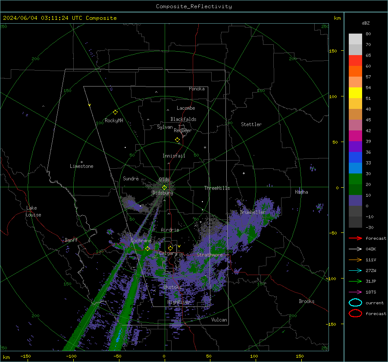Click the blue 36 dBZ color swatch
Screen dimensions: 388x362
355,157
